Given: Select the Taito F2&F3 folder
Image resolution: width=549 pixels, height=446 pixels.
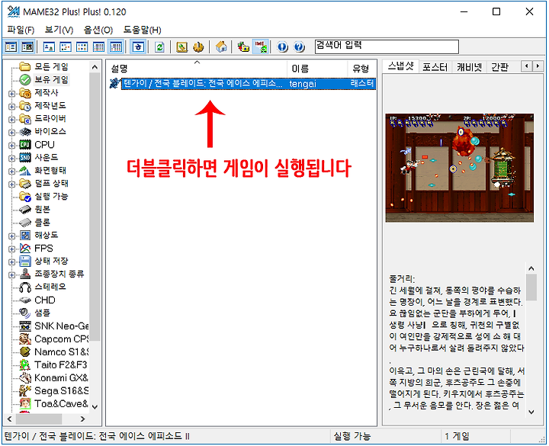Looking at the screenshot, I should point(60,364).
